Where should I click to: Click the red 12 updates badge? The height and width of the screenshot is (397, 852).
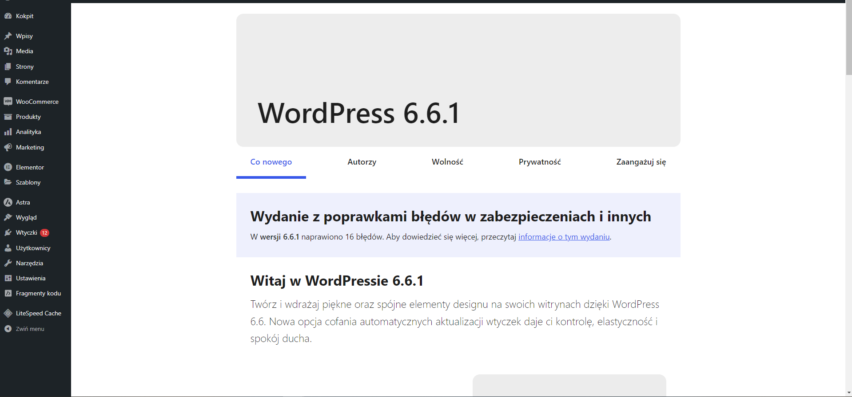pyautogui.click(x=45, y=233)
